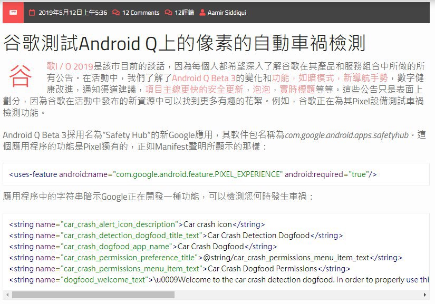Open the 12評論 comments link
This screenshot has width=435, height=304.
pos(185,13)
